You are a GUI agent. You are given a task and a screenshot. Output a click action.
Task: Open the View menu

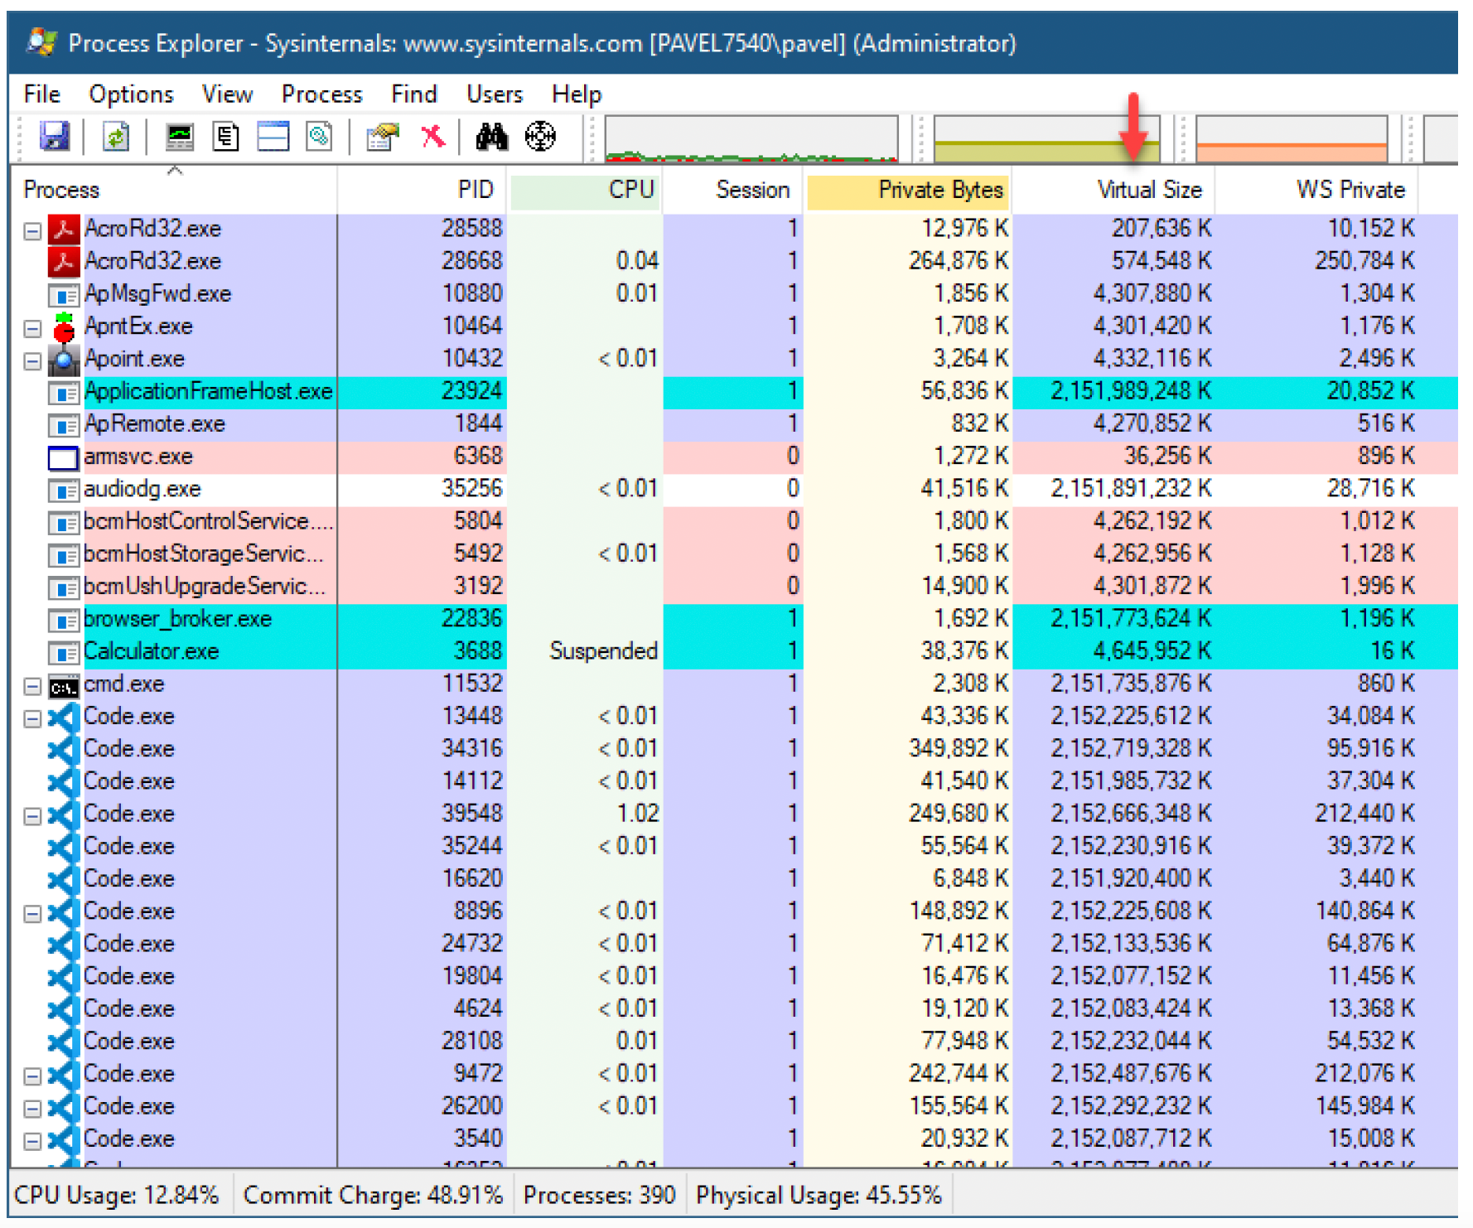coord(227,94)
